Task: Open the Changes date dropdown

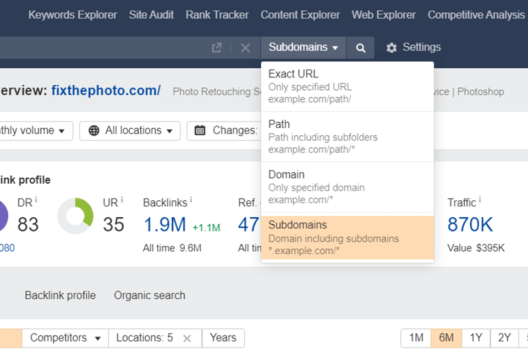Action: point(224,131)
